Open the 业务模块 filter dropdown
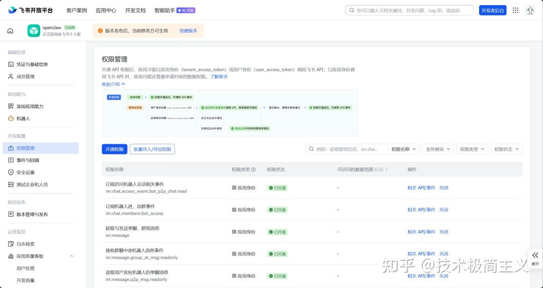Viewport: 543px width, 288px height. [x=437, y=149]
